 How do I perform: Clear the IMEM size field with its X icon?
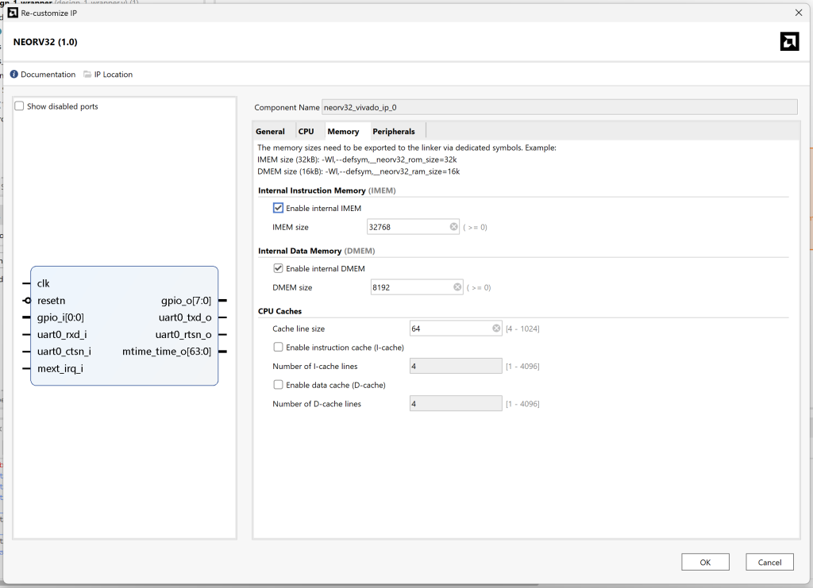click(x=453, y=227)
